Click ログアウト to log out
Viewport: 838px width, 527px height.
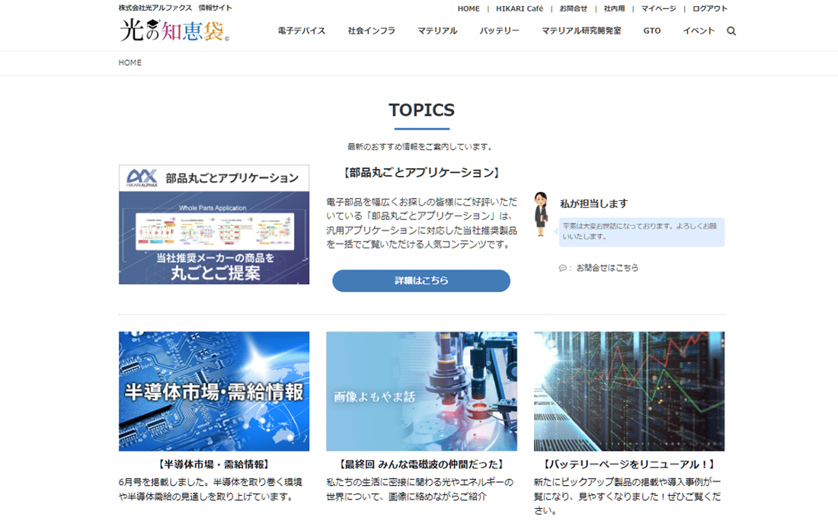click(710, 8)
